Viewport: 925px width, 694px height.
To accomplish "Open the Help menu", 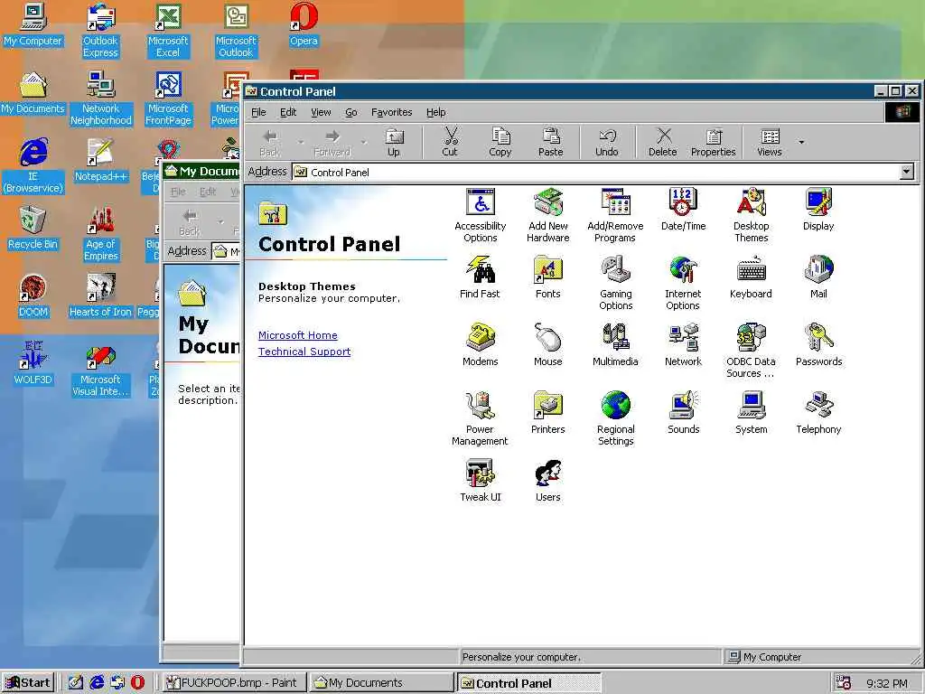I will [x=436, y=112].
